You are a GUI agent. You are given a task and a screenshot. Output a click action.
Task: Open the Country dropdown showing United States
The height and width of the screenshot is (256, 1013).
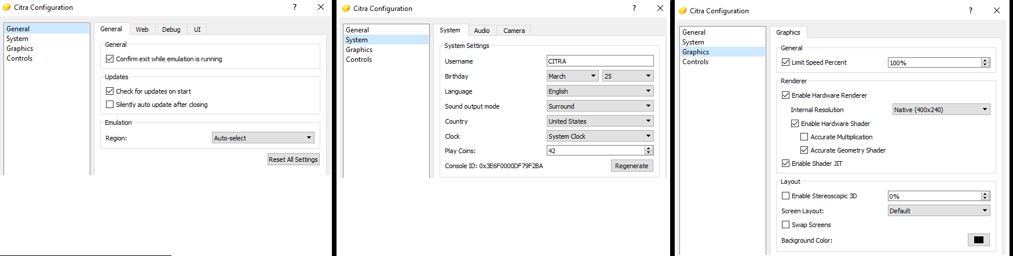point(601,121)
